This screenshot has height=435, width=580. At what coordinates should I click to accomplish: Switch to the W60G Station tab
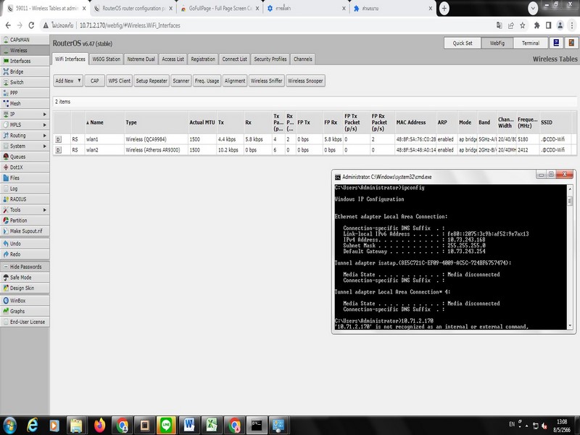(106, 59)
